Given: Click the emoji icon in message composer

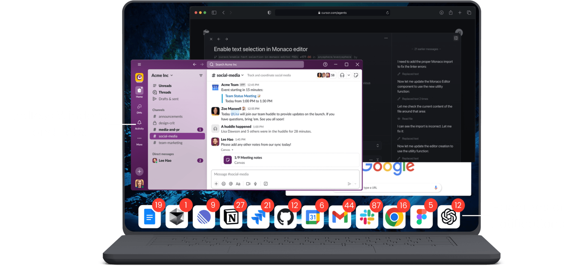Looking at the screenshot, I should [x=223, y=184].
